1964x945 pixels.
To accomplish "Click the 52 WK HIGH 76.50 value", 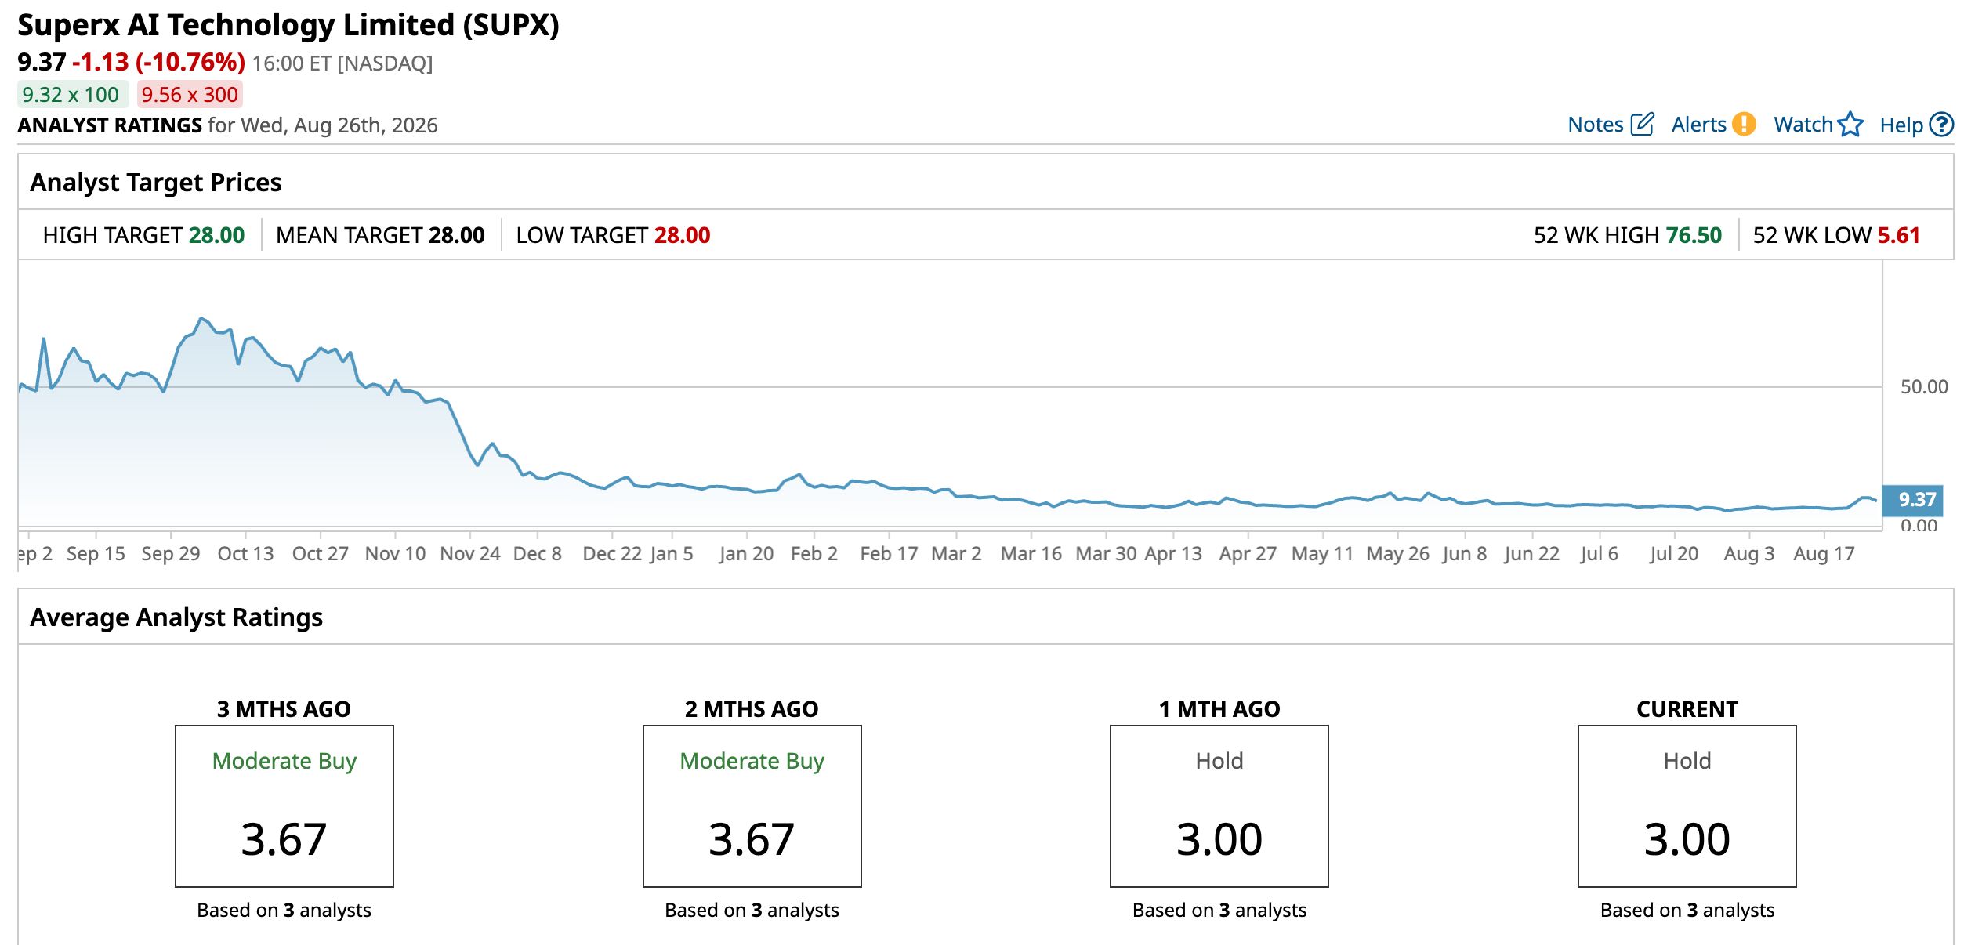I will pyautogui.click(x=1694, y=235).
